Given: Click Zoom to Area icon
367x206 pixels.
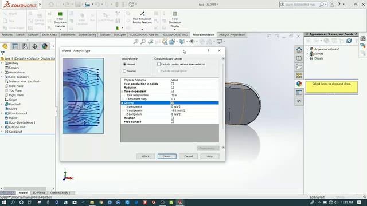Looking at the screenshot, I should 143,42.
